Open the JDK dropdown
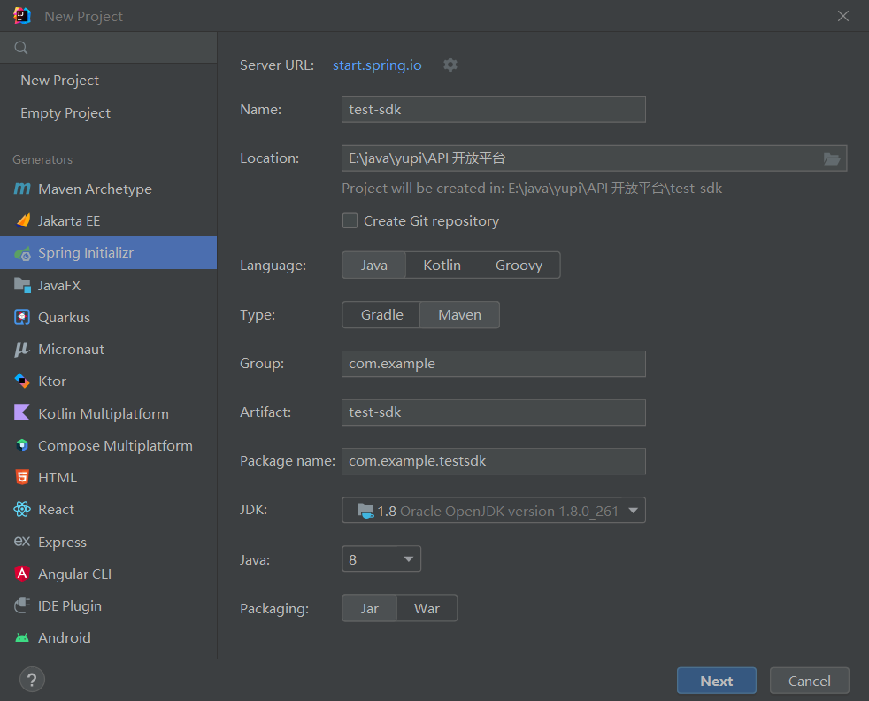 [x=493, y=511]
